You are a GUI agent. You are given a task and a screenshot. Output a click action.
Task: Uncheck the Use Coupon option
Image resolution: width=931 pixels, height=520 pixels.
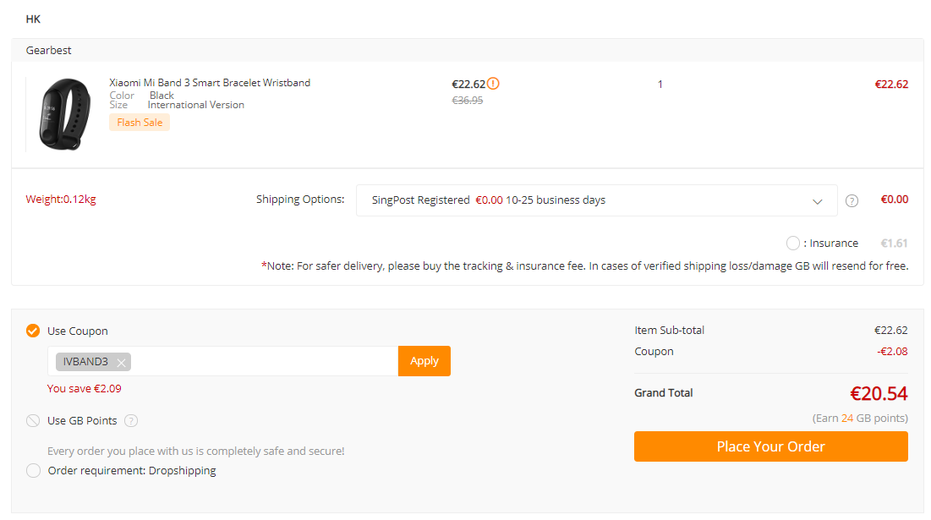[33, 331]
